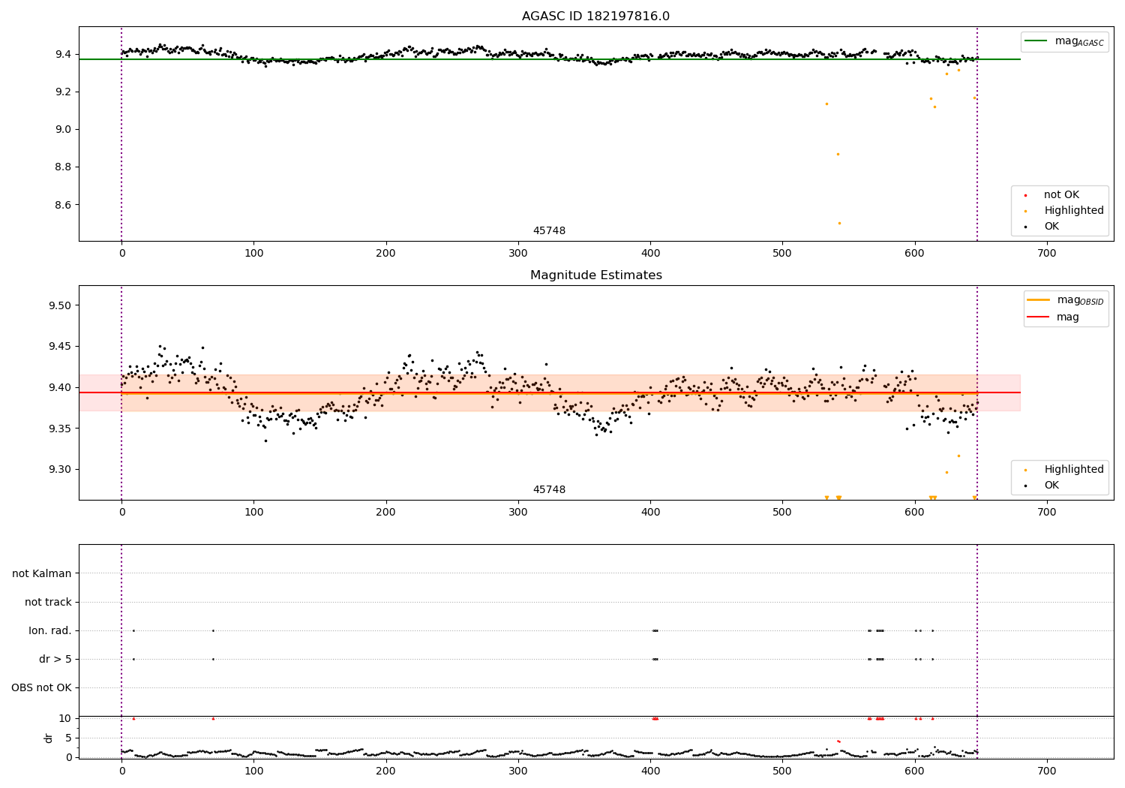
Task: Click the 700 x-axis tick in top plot
Action: 1047,254
